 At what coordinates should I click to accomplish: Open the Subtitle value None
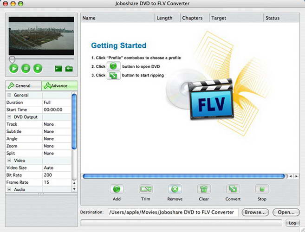[57, 131]
